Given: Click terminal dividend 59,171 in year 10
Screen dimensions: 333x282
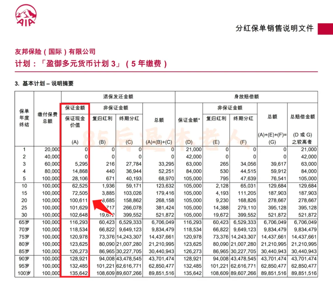Looking at the screenshot, I should coord(134,186).
